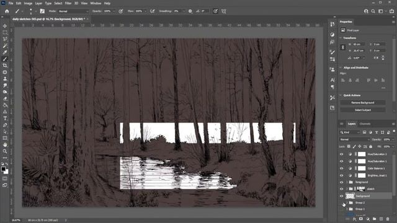Image resolution: width=397 pixels, height=223 pixels.
Task: Hide the Hue/Saturation 1 layer
Action: pyautogui.click(x=341, y=161)
